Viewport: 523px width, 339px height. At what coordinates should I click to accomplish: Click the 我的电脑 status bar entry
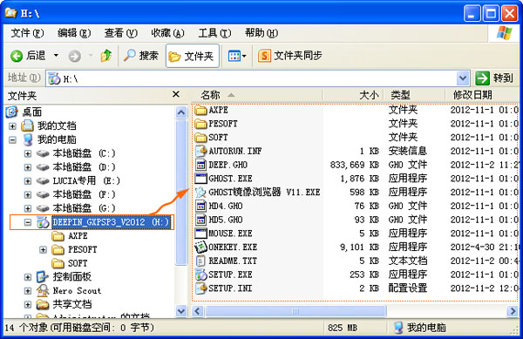[x=419, y=328]
